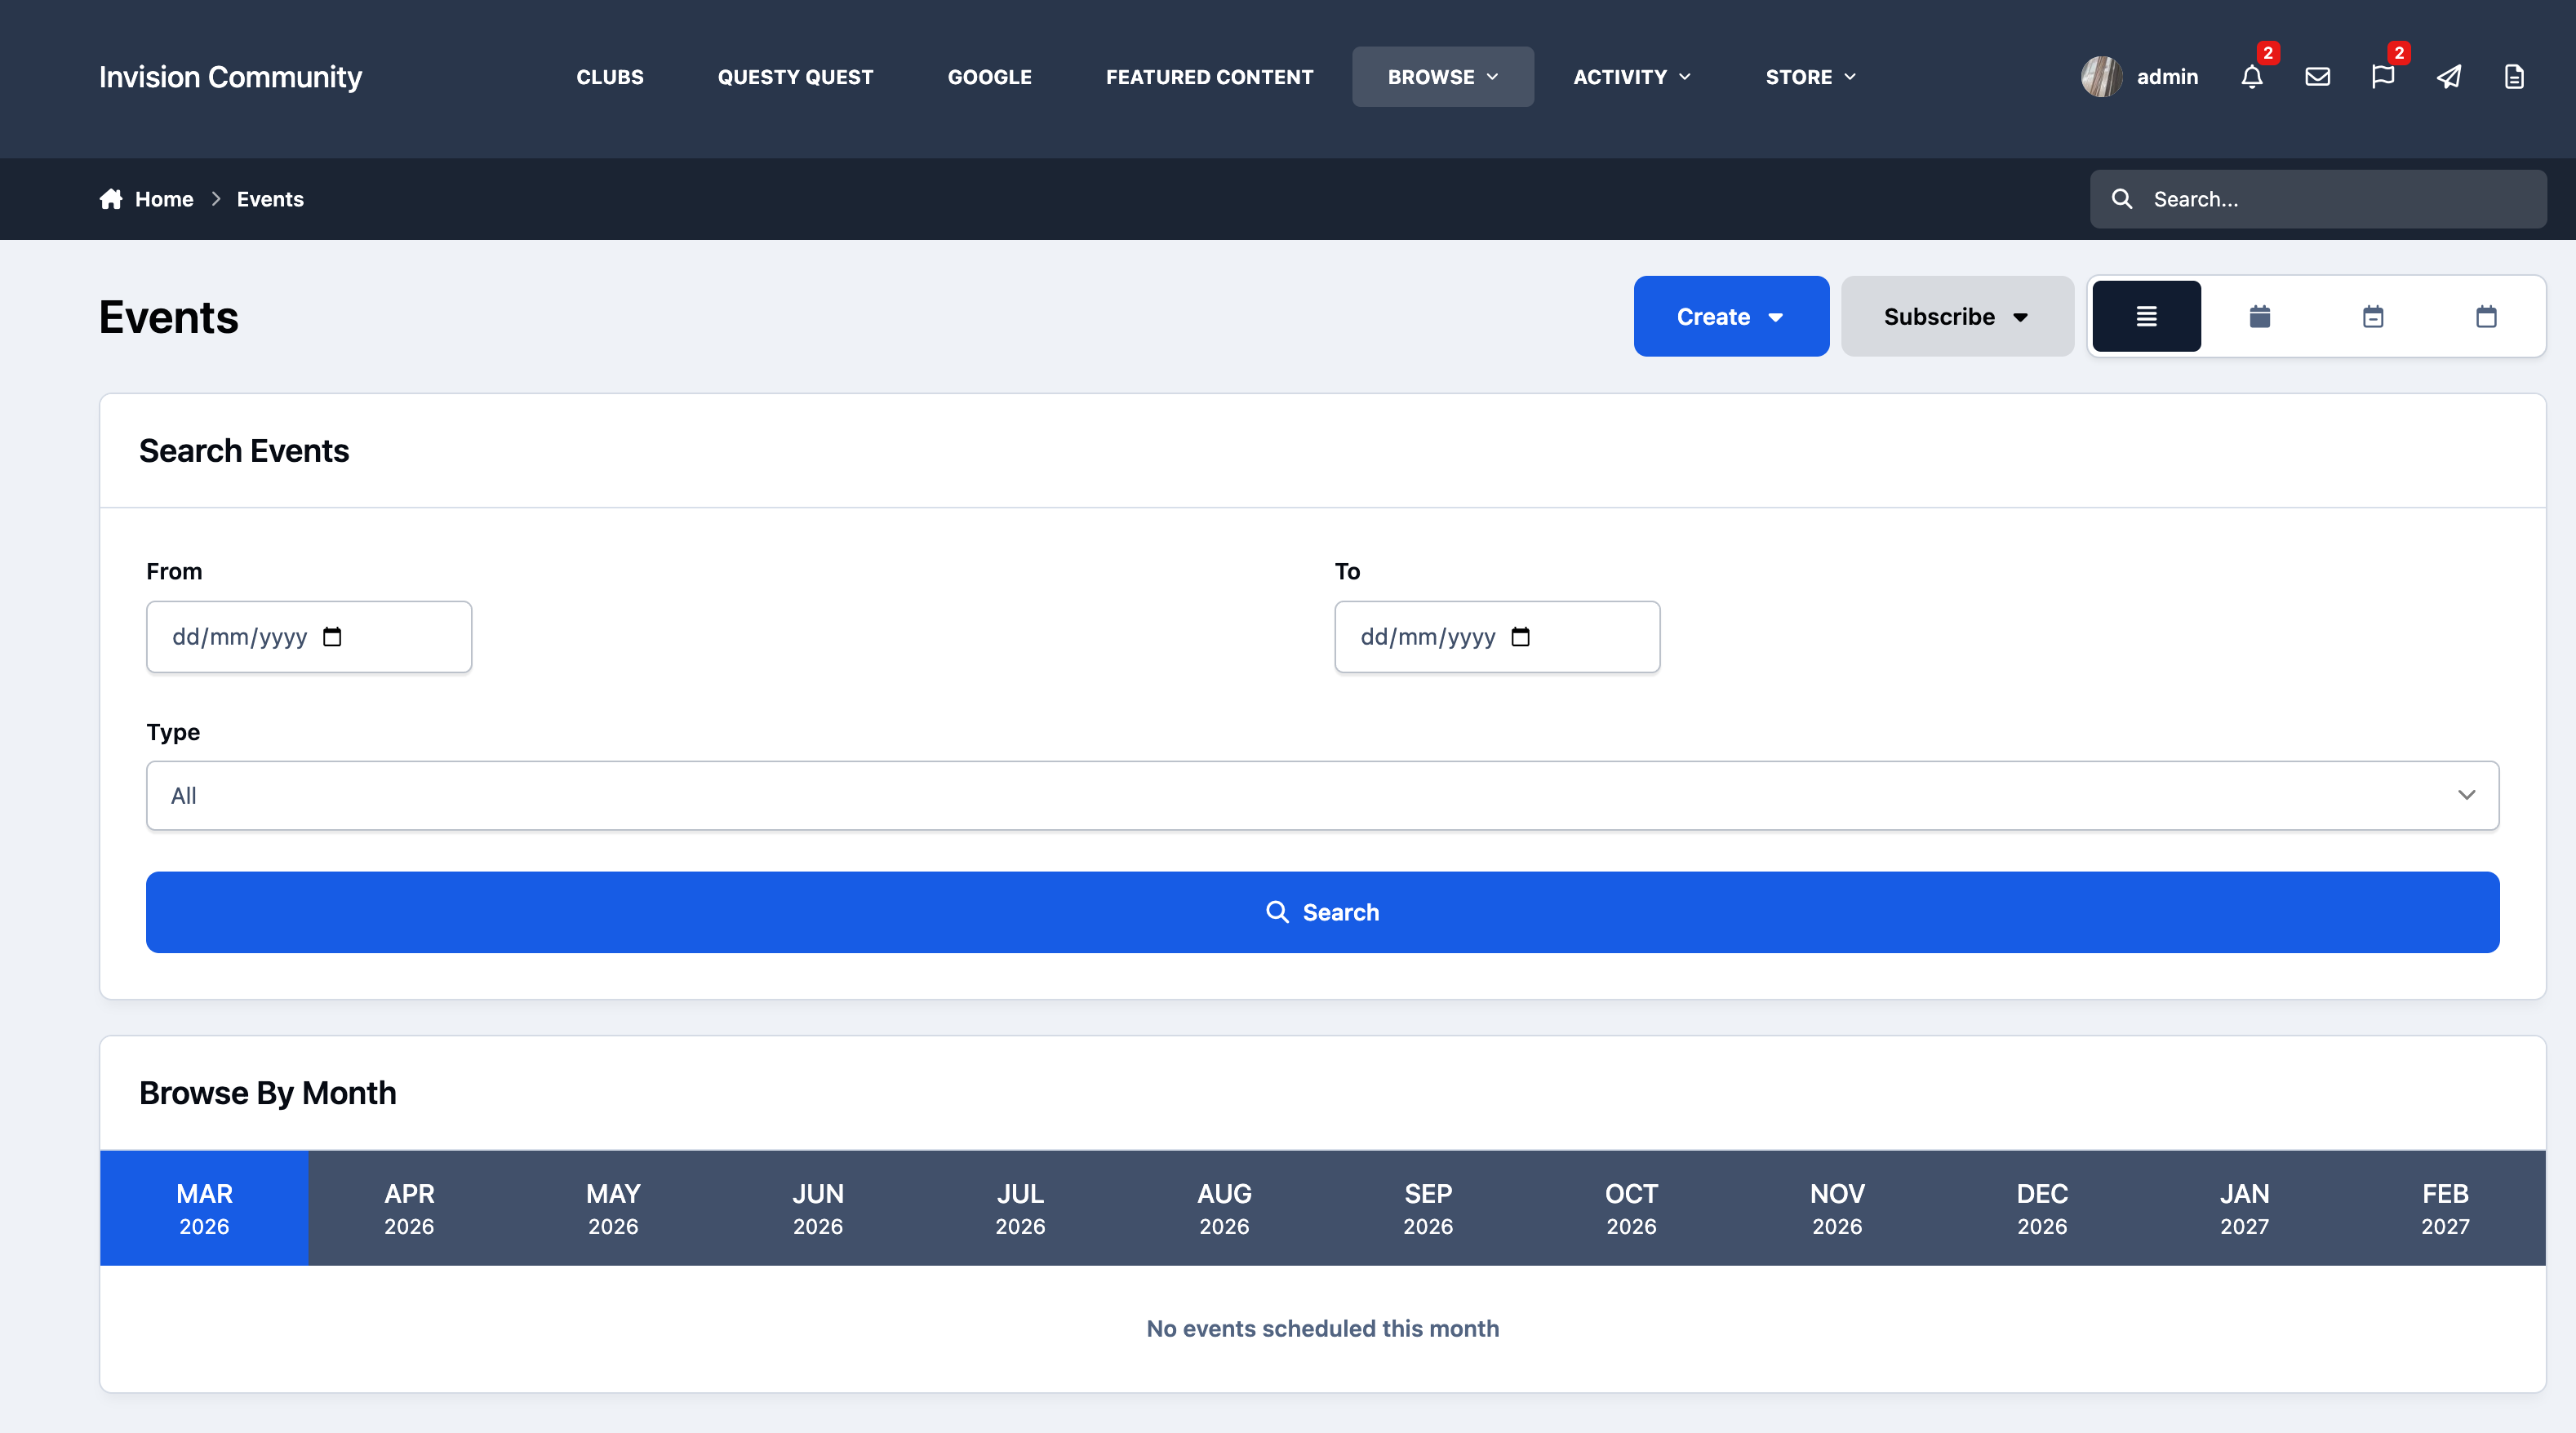
Task: Switch to monthly calendar view icon
Action: (x=2260, y=316)
